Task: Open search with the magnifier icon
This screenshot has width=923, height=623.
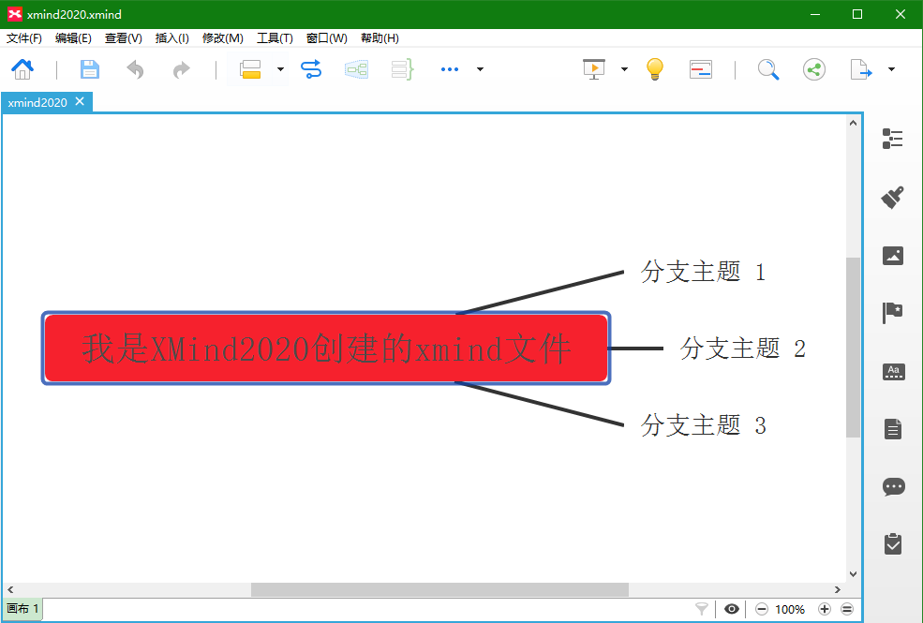Action: (x=768, y=69)
